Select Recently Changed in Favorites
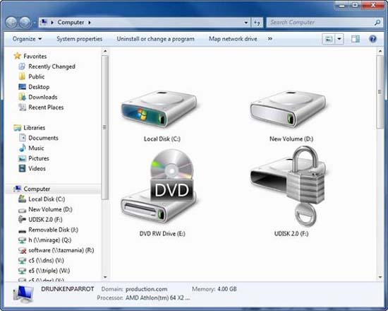388x311 pixels. click(51, 66)
